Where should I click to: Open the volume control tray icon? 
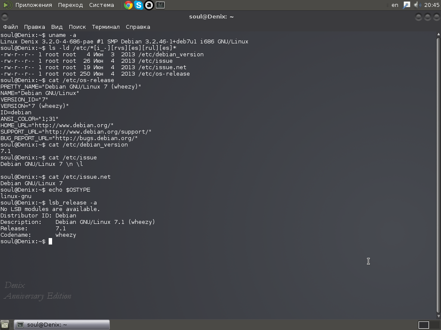point(418,5)
